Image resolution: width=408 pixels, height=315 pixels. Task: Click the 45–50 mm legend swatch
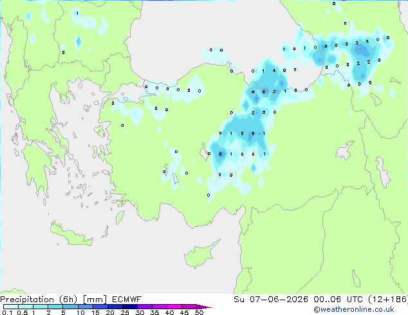[x=189, y=307]
